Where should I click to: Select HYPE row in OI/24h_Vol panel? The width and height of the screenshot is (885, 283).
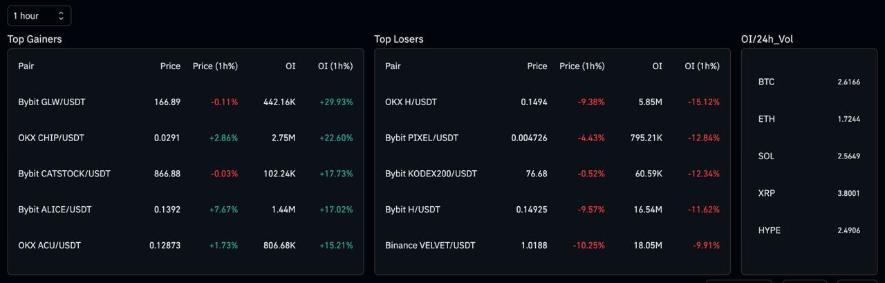(x=809, y=230)
